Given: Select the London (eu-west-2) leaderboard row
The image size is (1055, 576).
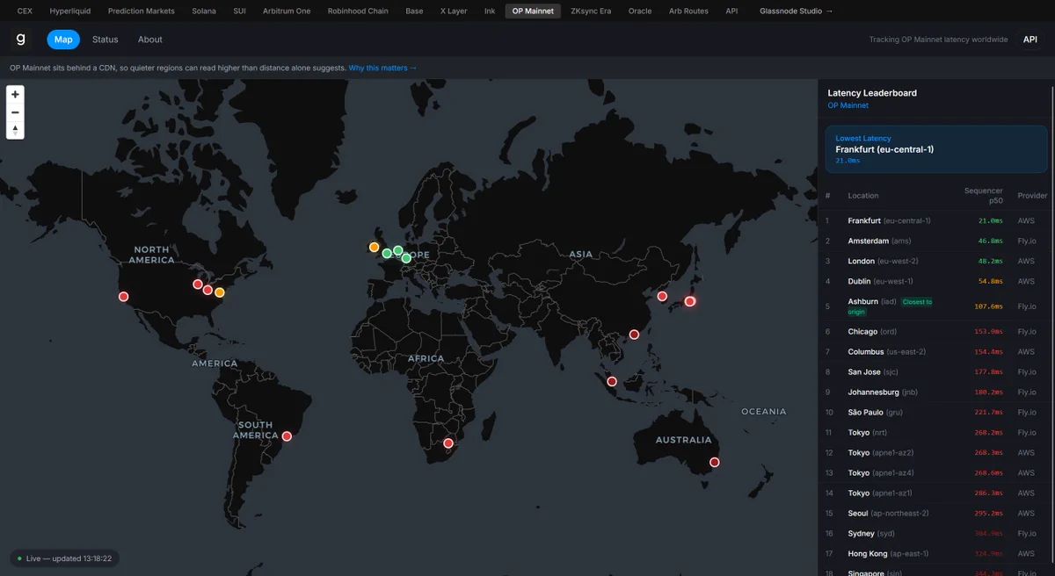Looking at the screenshot, I should tap(936, 261).
